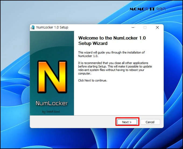Click the large N NumLocker logo

click(x=52, y=77)
